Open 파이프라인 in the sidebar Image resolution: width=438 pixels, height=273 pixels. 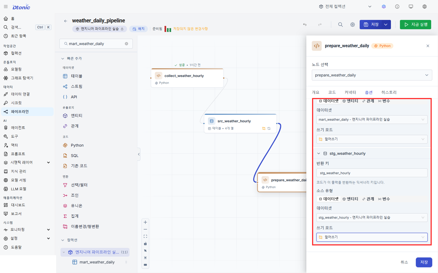[27, 112]
